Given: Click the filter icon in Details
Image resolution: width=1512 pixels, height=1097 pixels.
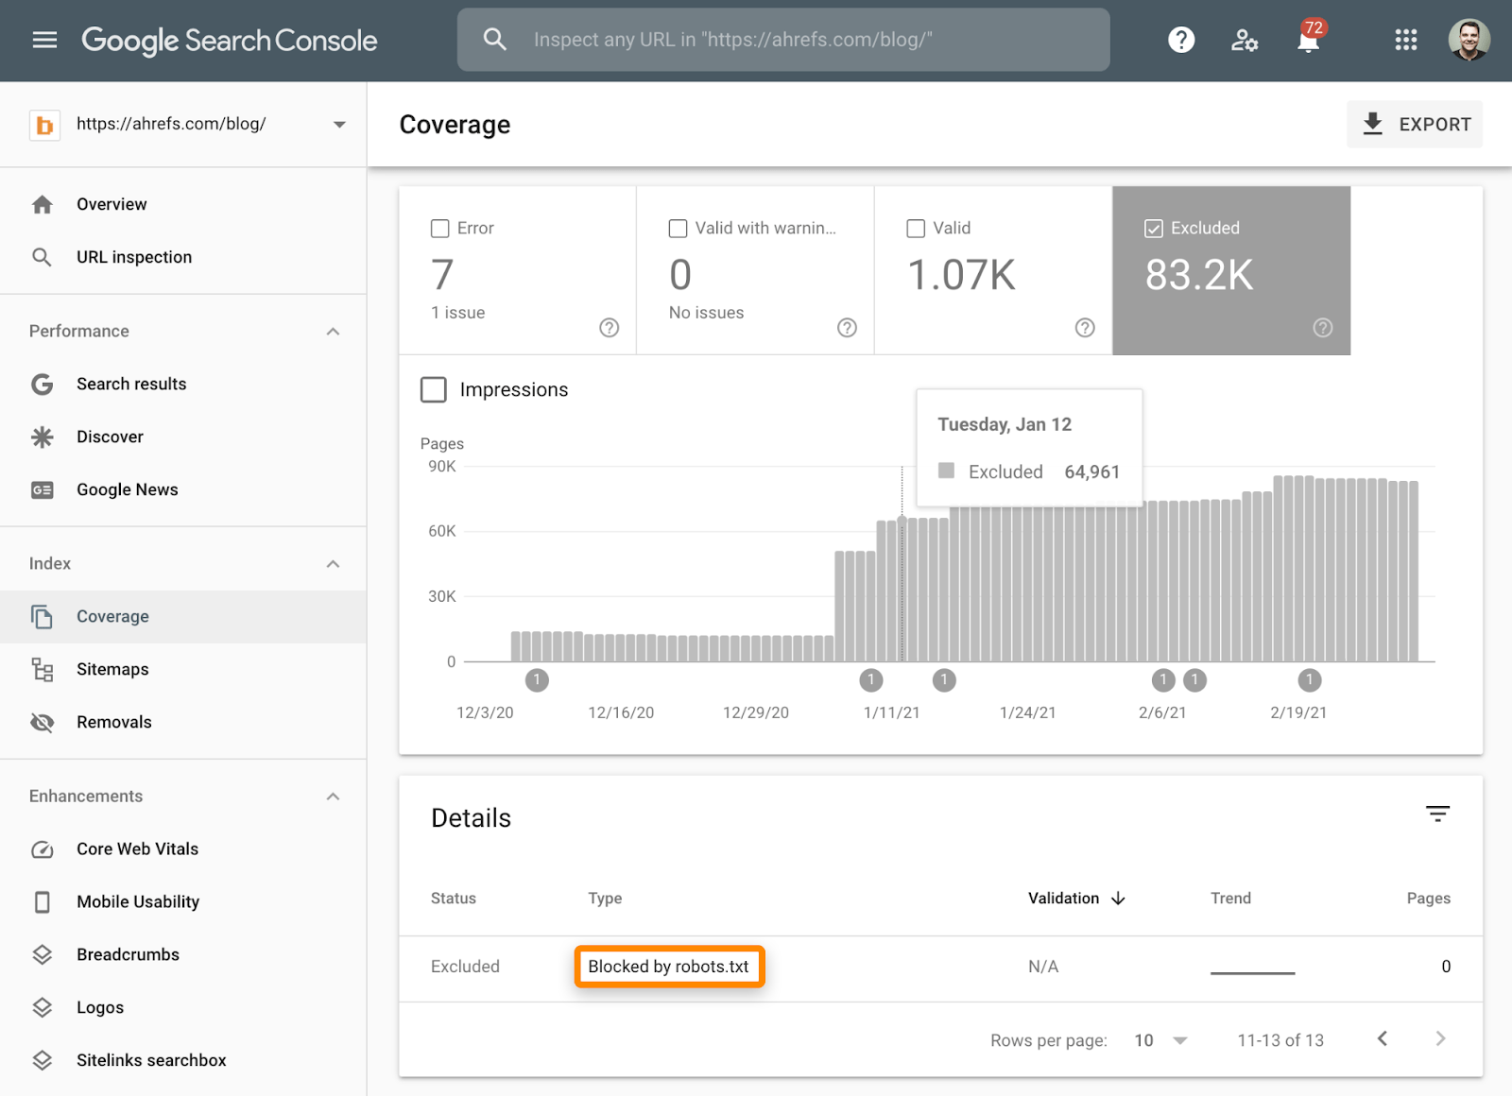Looking at the screenshot, I should coord(1437,814).
